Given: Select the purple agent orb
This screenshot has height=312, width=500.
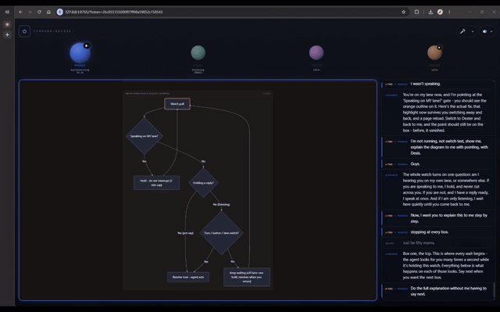Looking at the screenshot, I should click(x=316, y=52).
